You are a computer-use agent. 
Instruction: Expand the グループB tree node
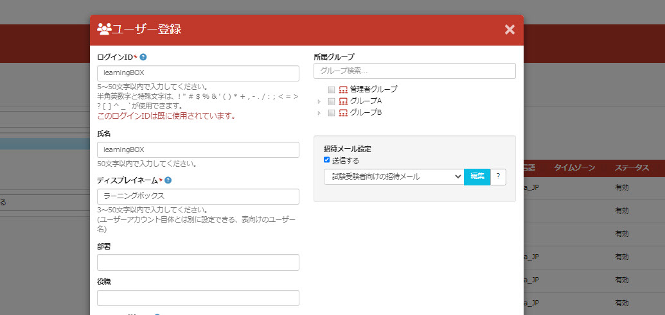point(319,113)
